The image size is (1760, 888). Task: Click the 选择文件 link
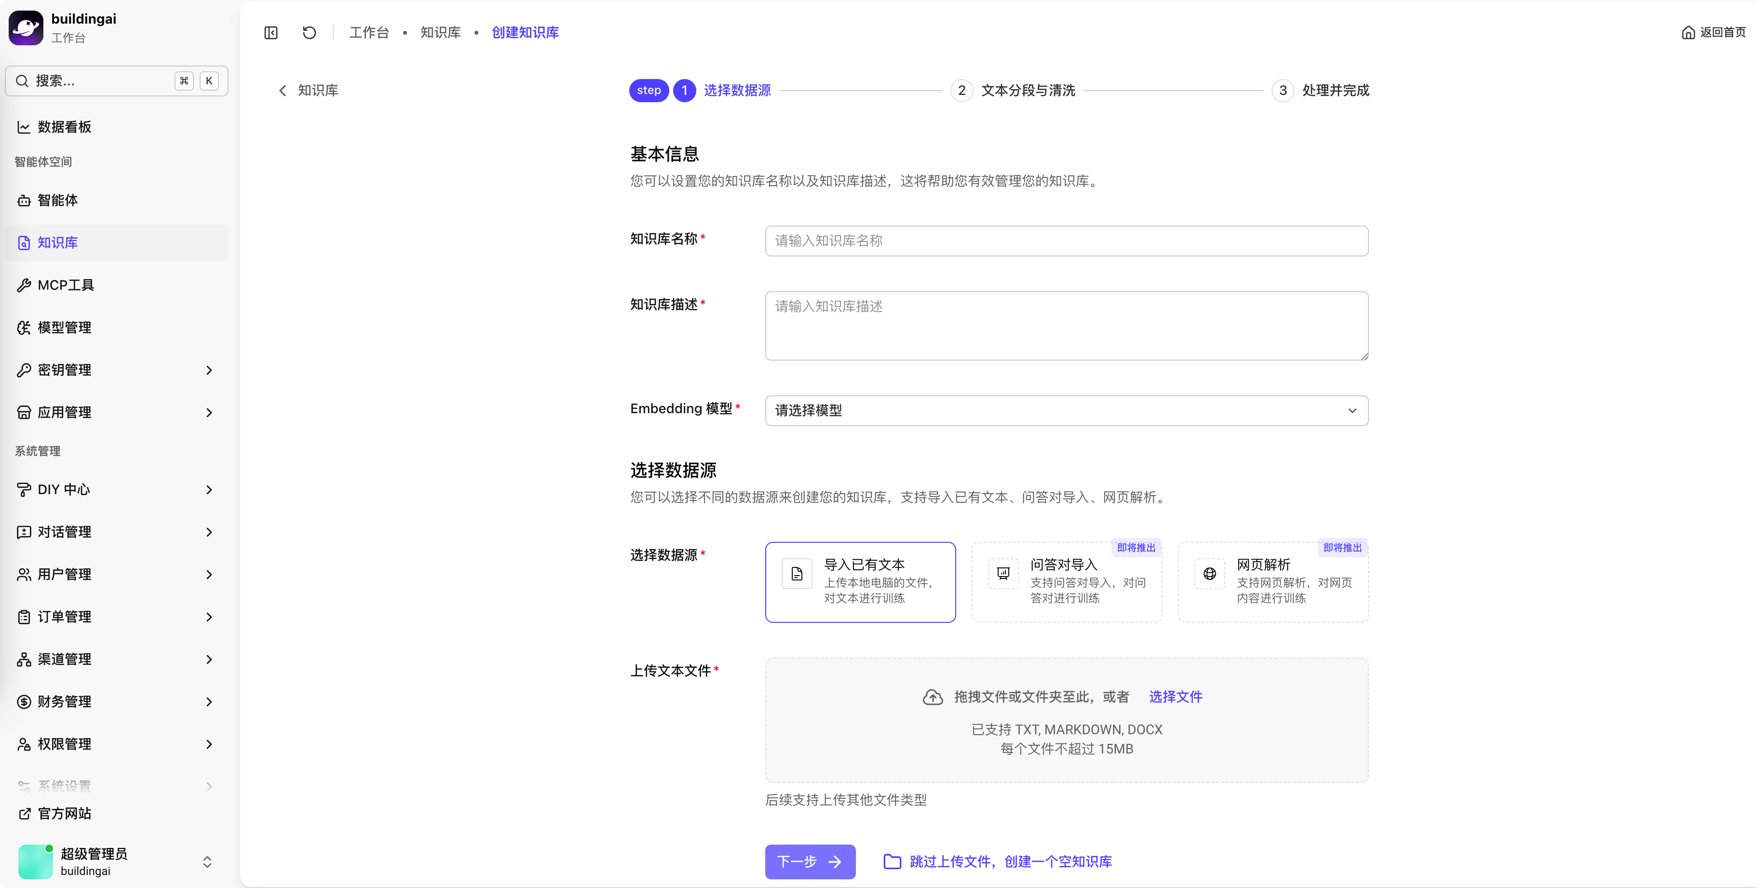(1175, 697)
